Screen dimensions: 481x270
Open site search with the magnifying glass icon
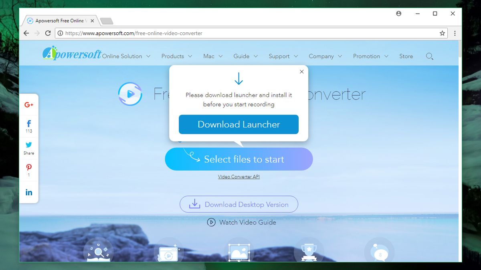[x=429, y=56]
